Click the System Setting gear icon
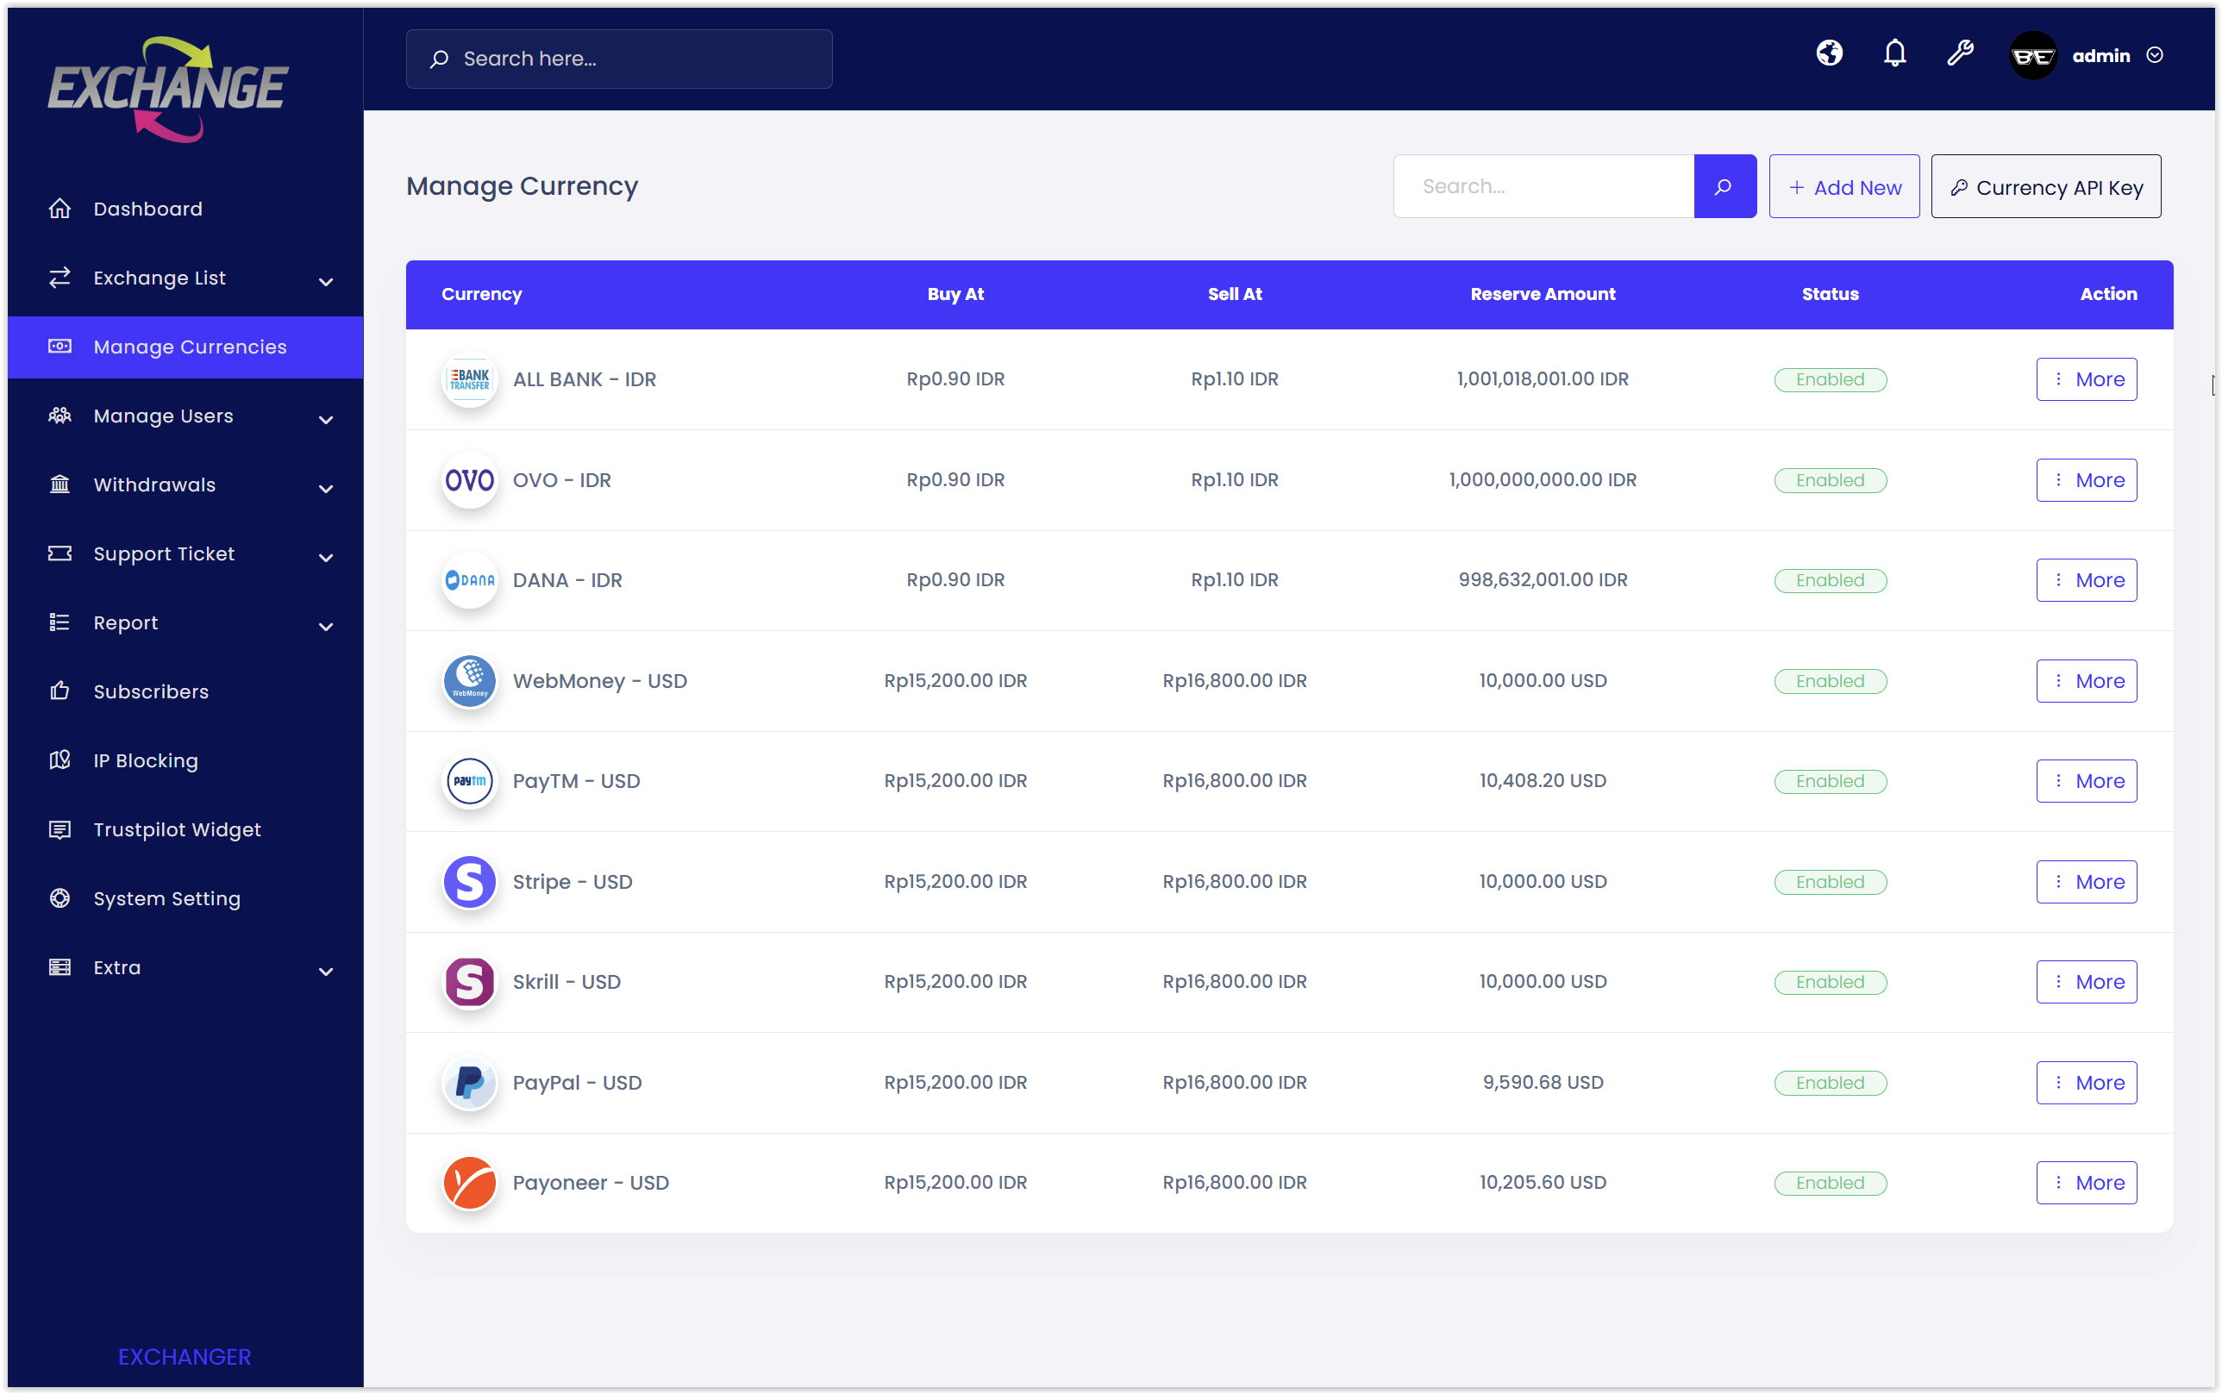This screenshot has height=1394, width=2222. 59,898
